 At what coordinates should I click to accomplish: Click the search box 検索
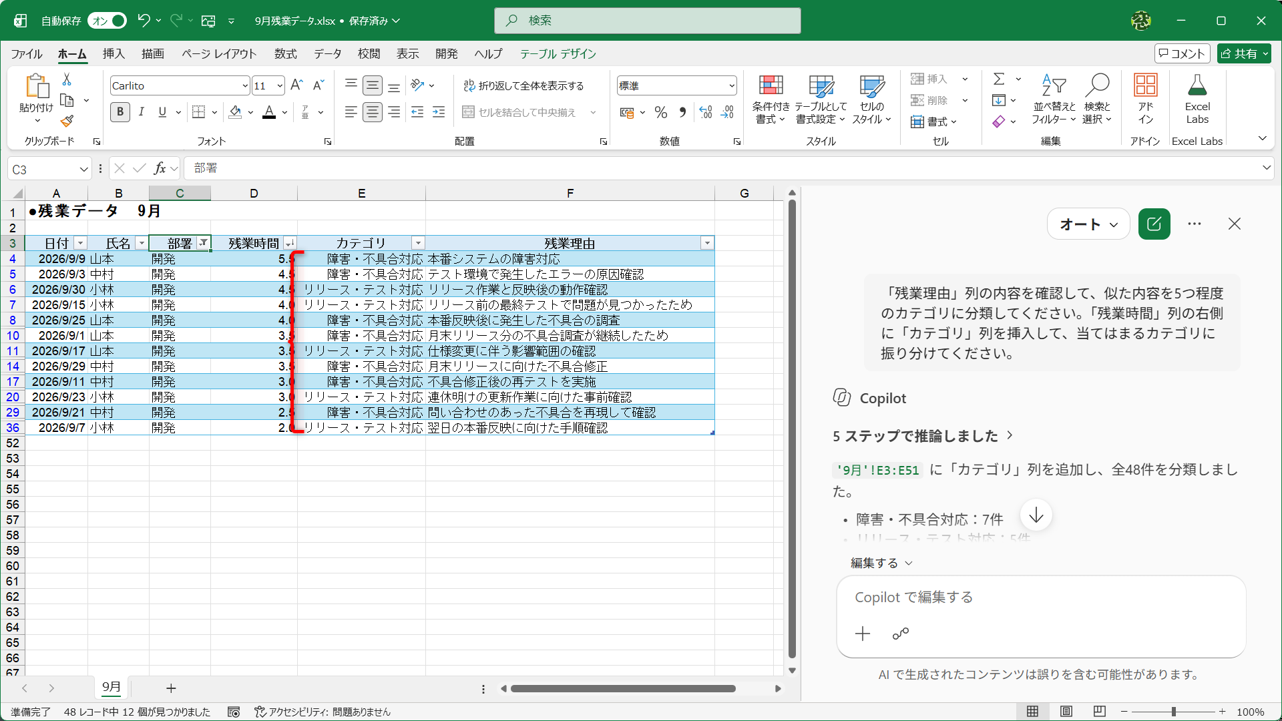pyautogui.click(x=647, y=21)
